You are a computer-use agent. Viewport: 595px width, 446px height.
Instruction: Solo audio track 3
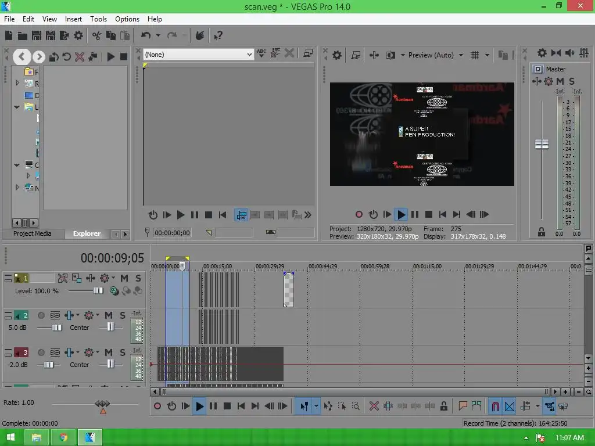(x=123, y=353)
